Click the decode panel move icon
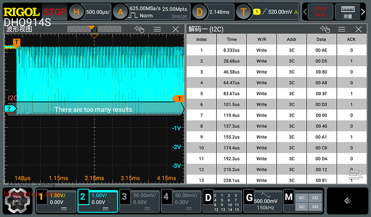The height and width of the screenshot is (217, 371). click(x=326, y=29)
